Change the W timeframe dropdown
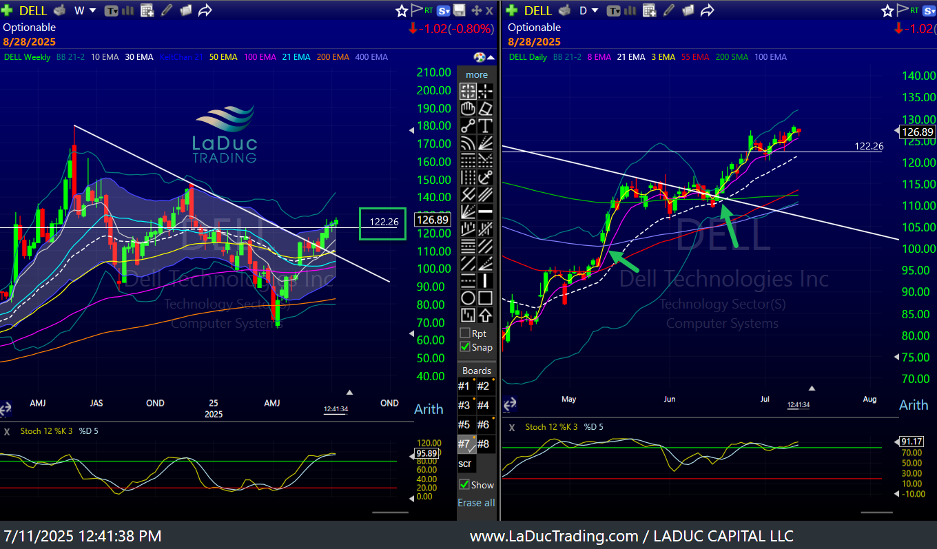 (85, 10)
